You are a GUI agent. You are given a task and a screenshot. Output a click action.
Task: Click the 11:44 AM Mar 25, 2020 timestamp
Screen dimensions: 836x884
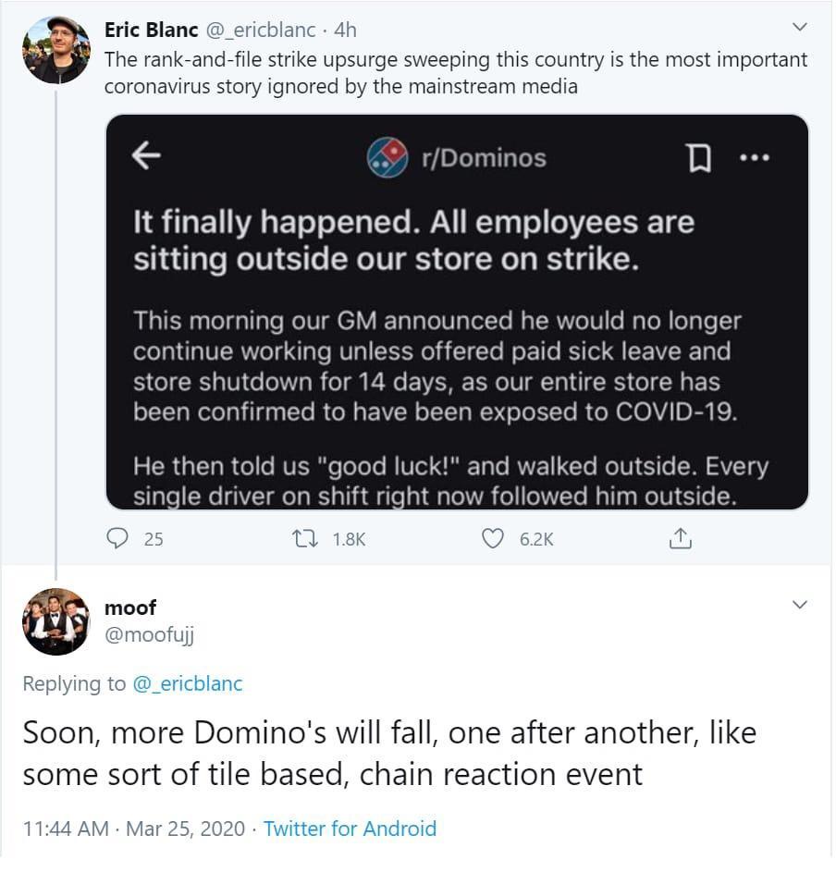pyautogui.click(x=136, y=829)
